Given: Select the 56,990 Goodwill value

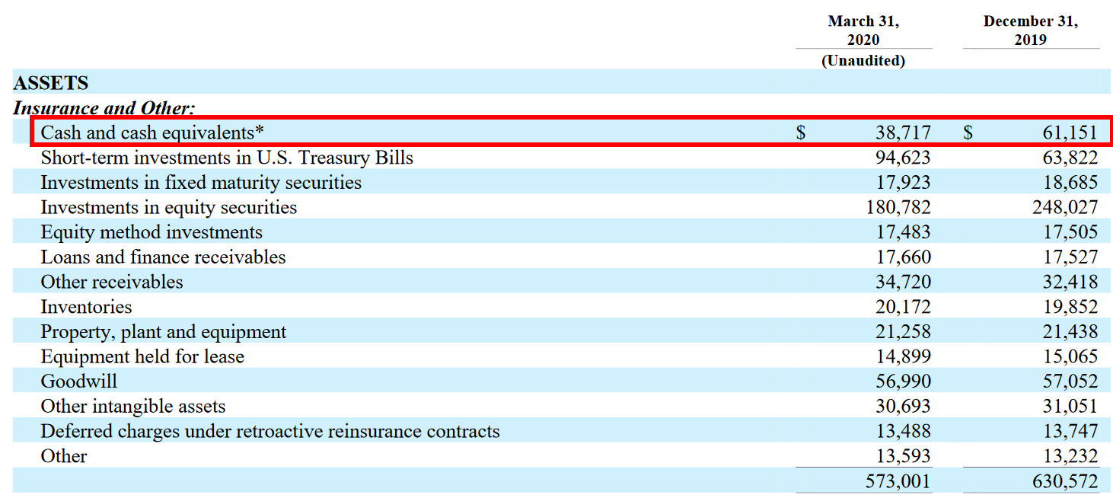Looking at the screenshot, I should [x=902, y=381].
